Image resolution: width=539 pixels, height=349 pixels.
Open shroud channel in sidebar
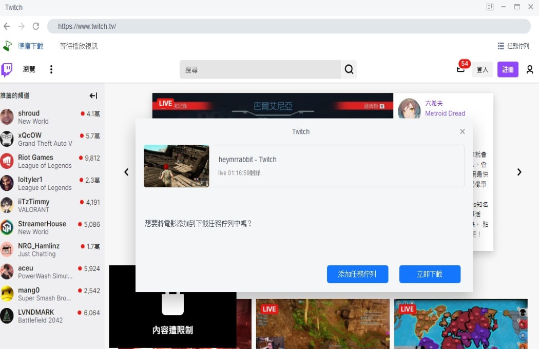(51, 117)
